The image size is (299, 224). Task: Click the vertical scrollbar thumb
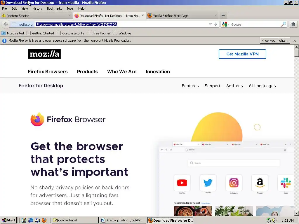pos(297,53)
